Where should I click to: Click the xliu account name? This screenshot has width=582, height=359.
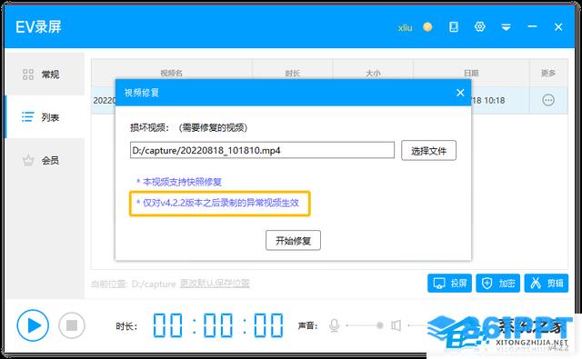point(405,27)
